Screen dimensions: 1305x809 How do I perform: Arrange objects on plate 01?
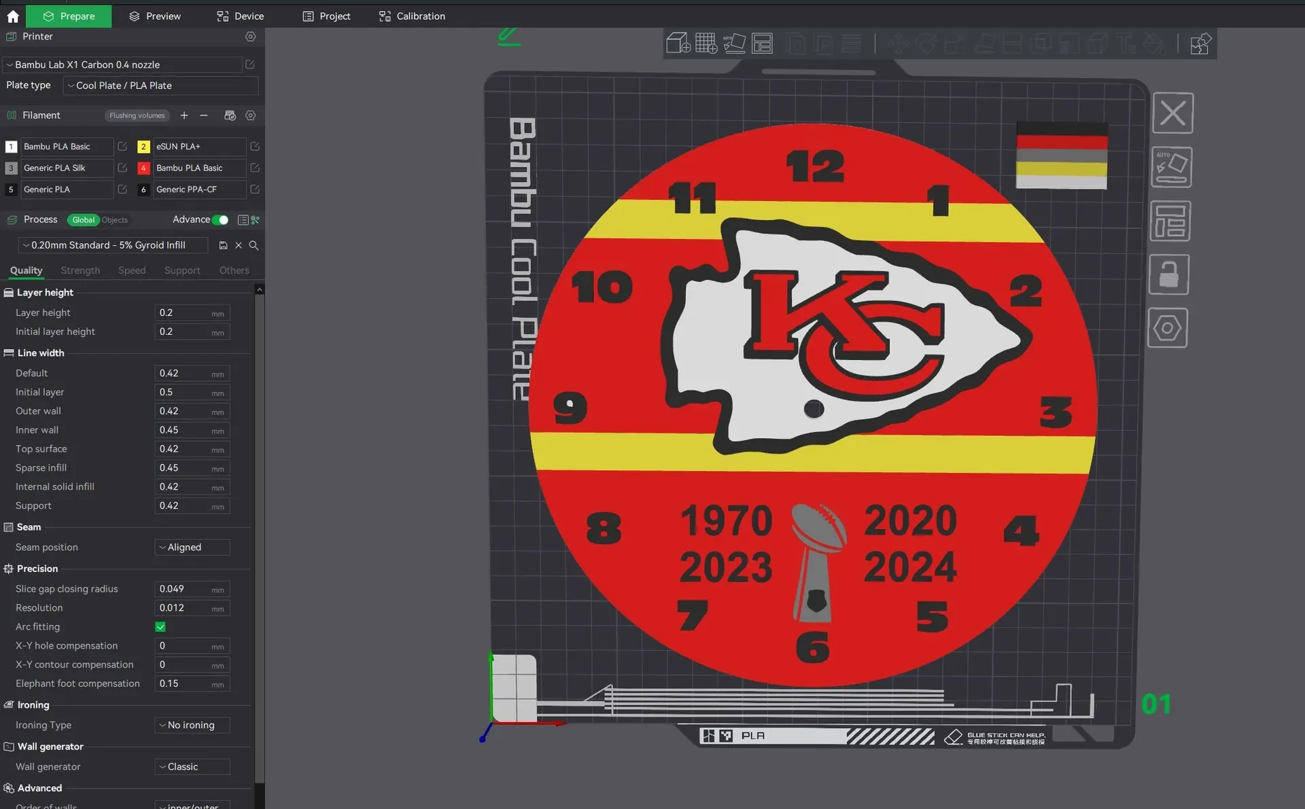(x=1170, y=221)
